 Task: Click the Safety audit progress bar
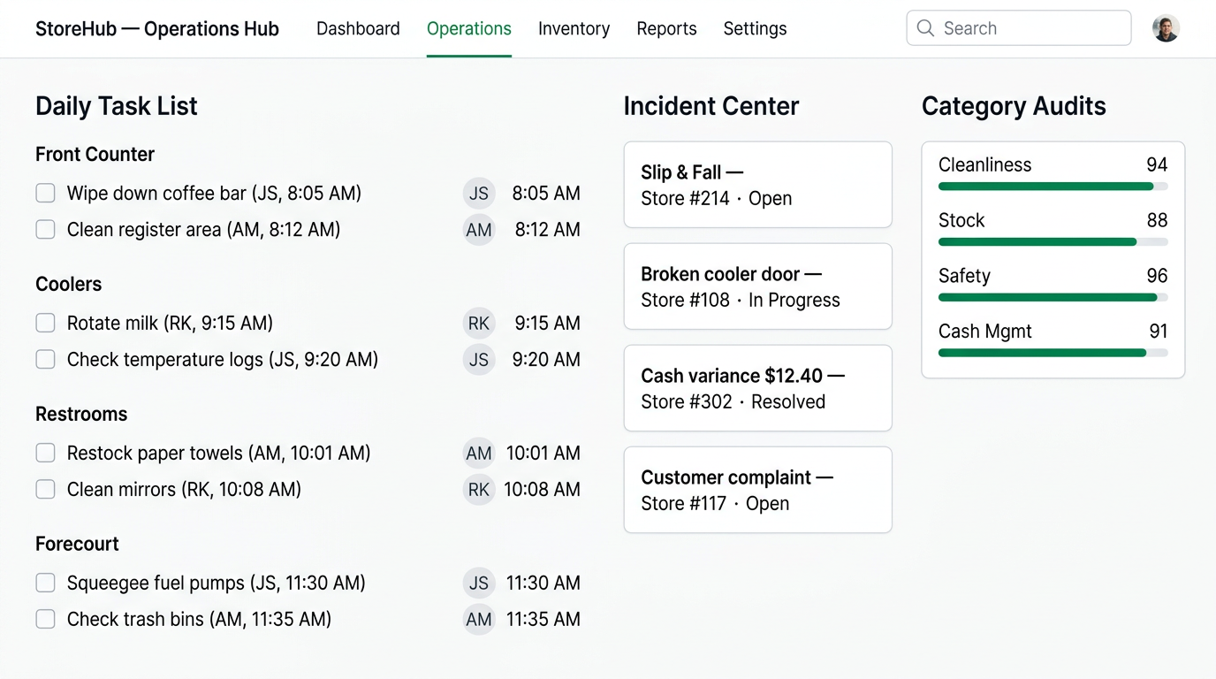tap(1053, 298)
